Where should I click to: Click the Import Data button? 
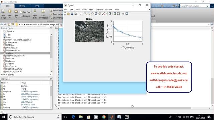(35, 14)
